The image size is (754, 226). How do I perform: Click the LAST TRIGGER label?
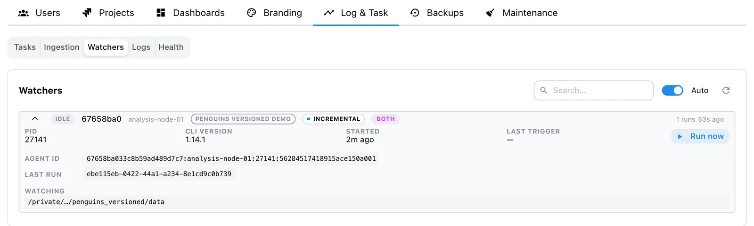[533, 132]
